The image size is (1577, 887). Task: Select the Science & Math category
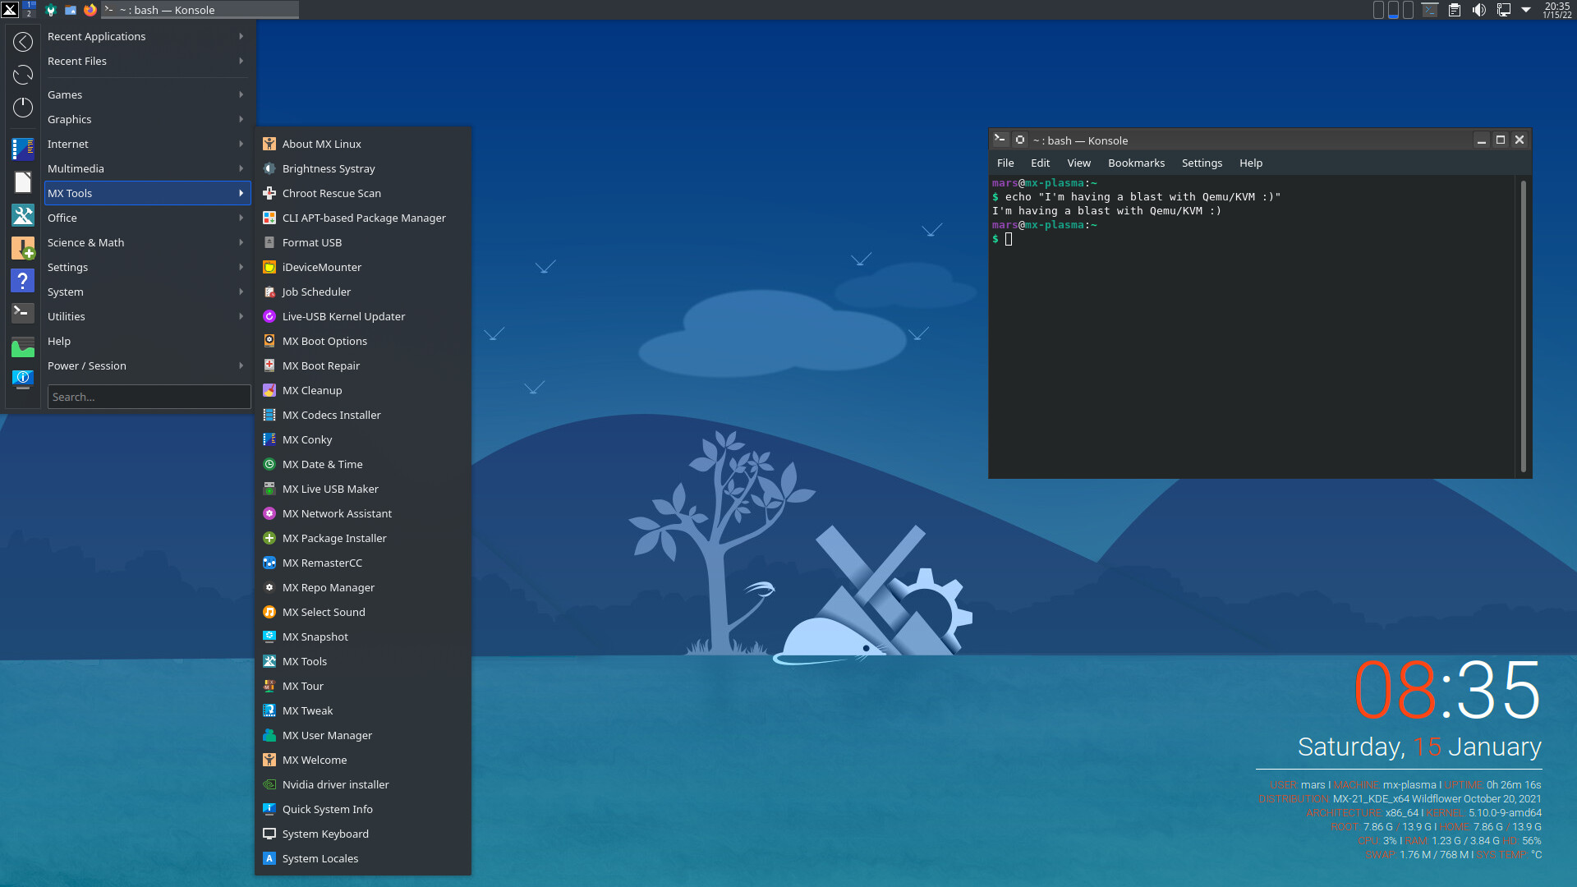[x=147, y=242]
